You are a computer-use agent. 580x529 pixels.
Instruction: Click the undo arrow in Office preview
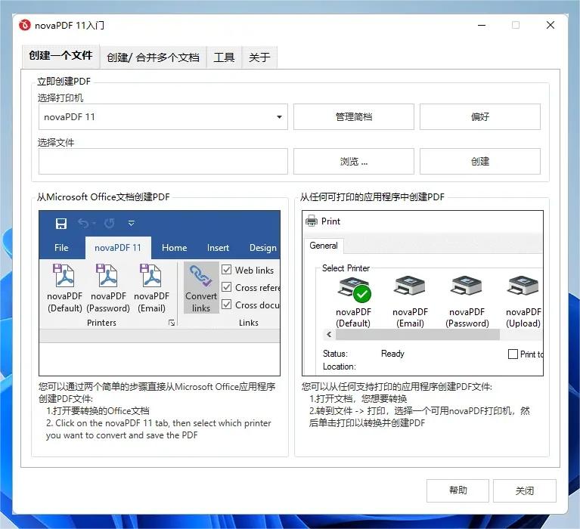84,223
